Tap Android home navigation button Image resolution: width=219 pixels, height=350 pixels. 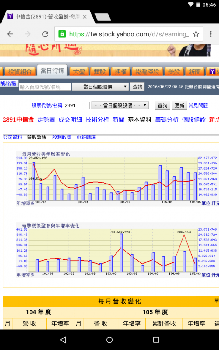[109, 340]
